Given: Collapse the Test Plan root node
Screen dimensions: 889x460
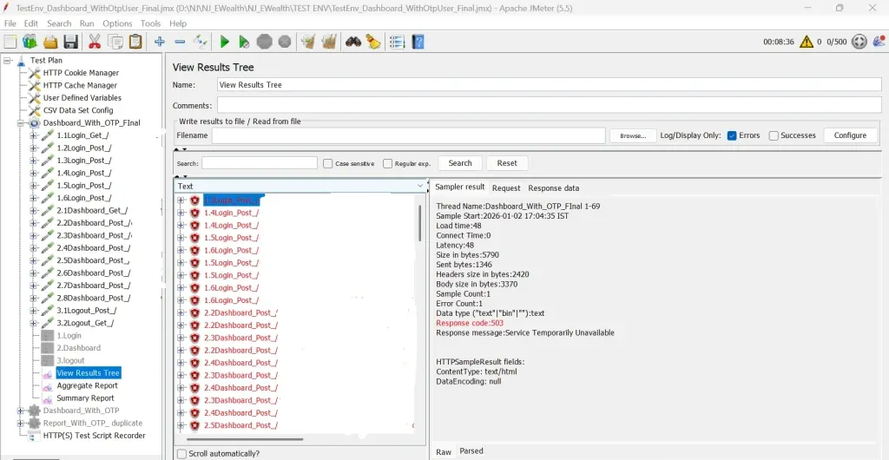Looking at the screenshot, I should tap(7, 60).
